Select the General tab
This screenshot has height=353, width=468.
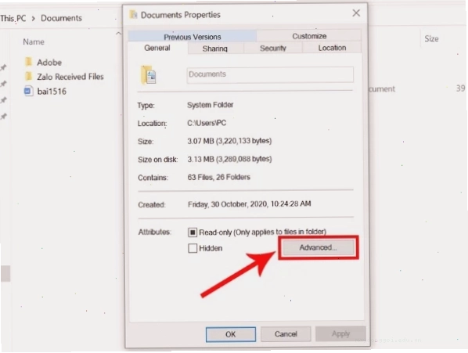click(x=157, y=48)
